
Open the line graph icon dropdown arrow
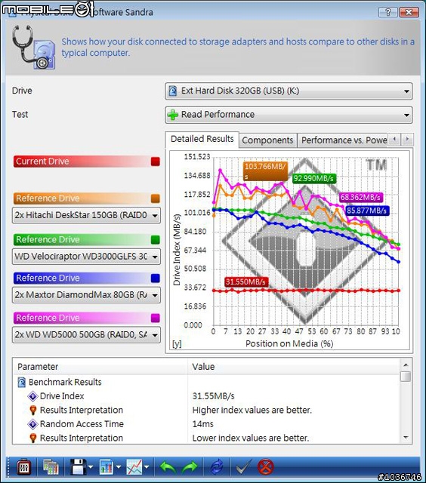tap(147, 467)
